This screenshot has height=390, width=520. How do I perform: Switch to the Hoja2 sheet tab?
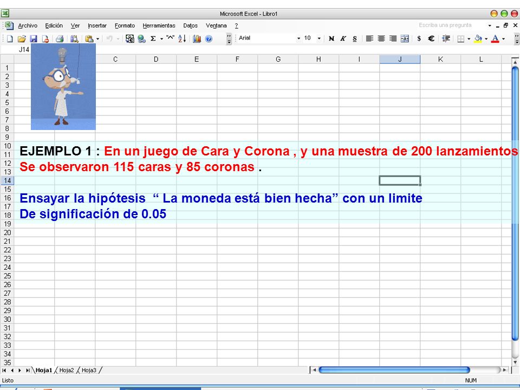click(66, 370)
